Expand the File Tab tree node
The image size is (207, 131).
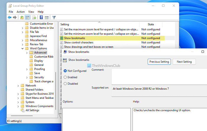coord(22,32)
